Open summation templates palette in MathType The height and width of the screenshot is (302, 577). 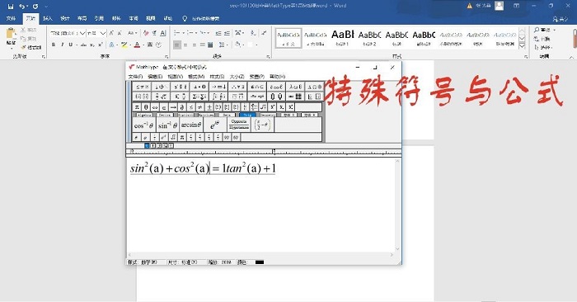[x=199, y=97]
